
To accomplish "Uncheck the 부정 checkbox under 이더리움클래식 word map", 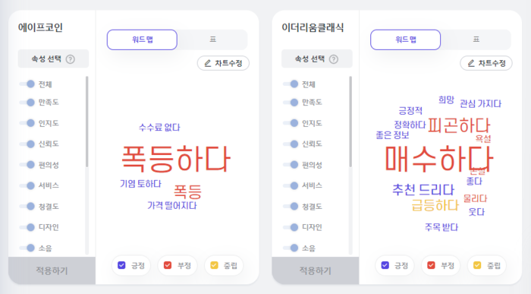I will pyautogui.click(x=431, y=265).
